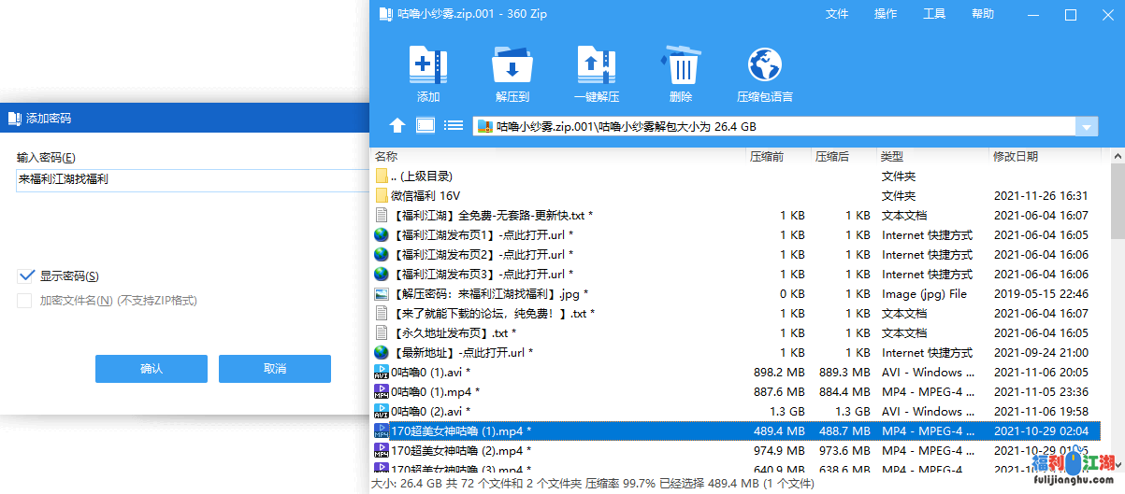1125x494 pixels.
Task: Click the 取消 button
Action: coord(274,369)
